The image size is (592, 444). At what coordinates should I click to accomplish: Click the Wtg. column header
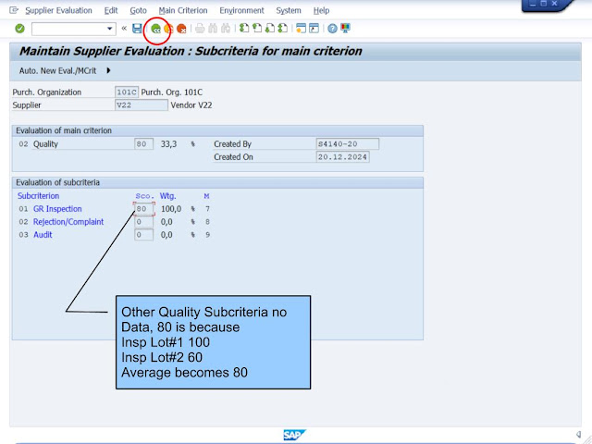tap(167, 196)
